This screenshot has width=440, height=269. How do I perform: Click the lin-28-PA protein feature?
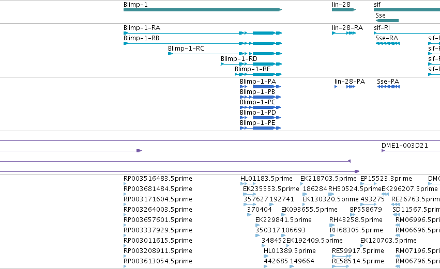coord(345,87)
